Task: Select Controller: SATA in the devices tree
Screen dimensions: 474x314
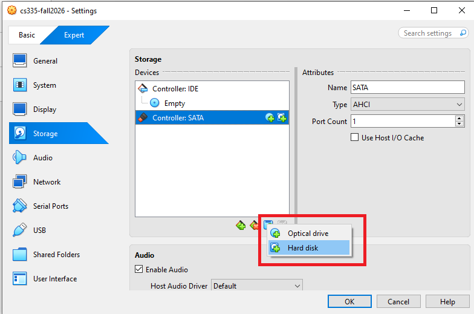Action: click(x=212, y=117)
